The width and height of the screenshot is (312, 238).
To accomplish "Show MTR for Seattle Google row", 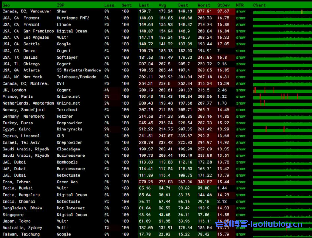I will coord(241,44).
